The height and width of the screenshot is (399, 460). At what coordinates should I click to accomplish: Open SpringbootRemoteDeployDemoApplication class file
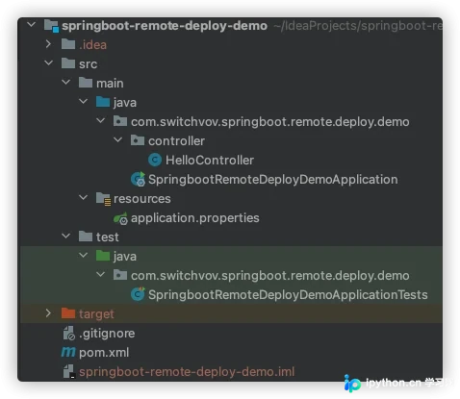point(273,180)
